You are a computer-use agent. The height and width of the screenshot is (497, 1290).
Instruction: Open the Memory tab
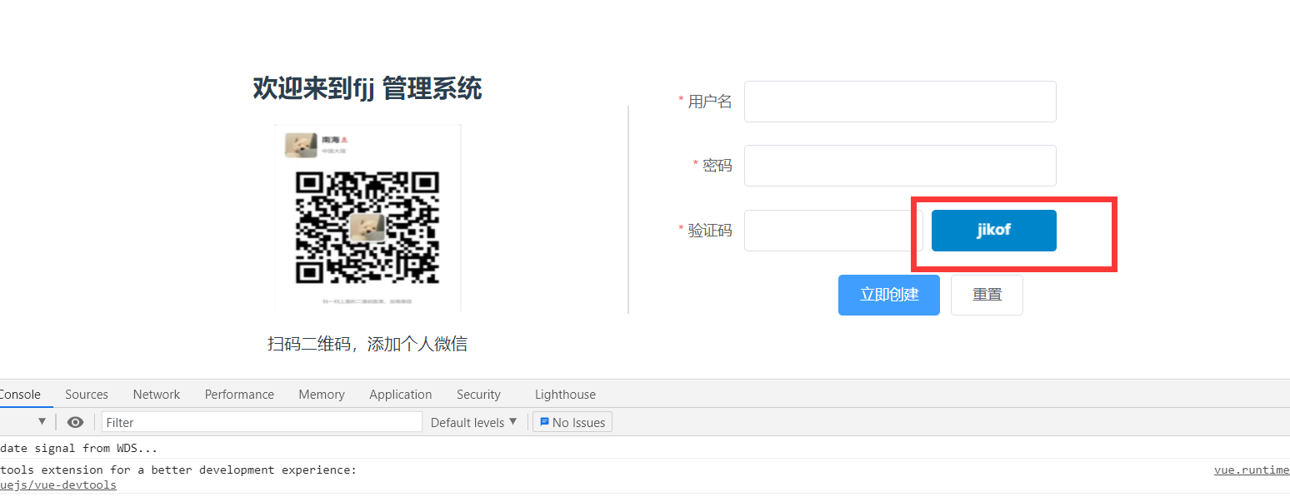click(321, 394)
